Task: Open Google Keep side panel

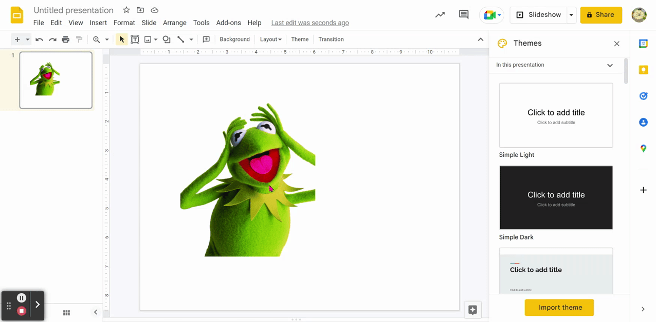Action: pos(643,70)
